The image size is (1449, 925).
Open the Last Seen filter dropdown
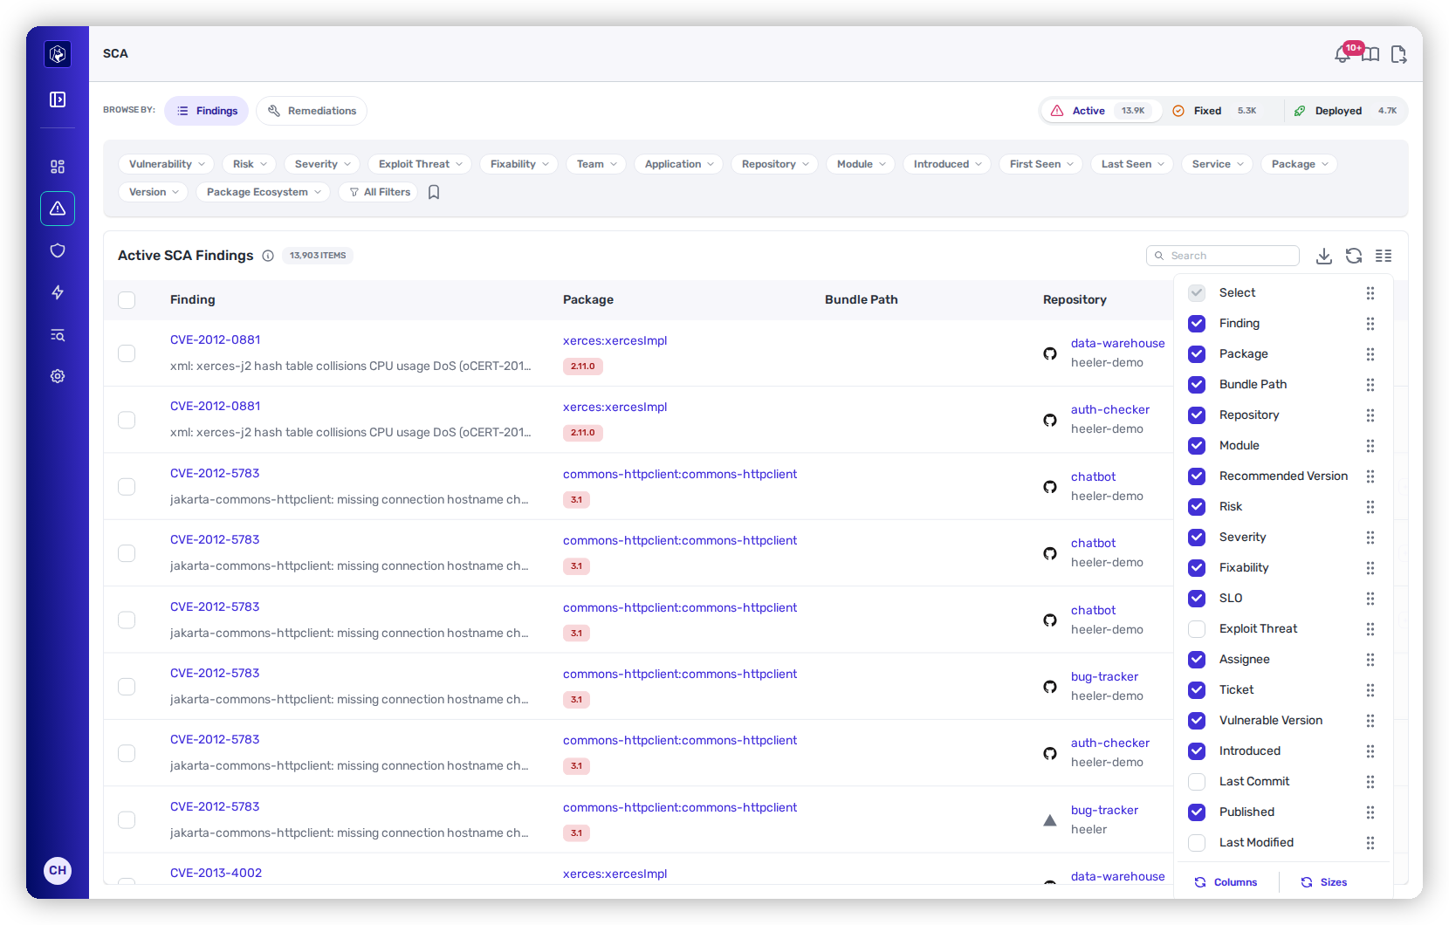(x=1132, y=164)
